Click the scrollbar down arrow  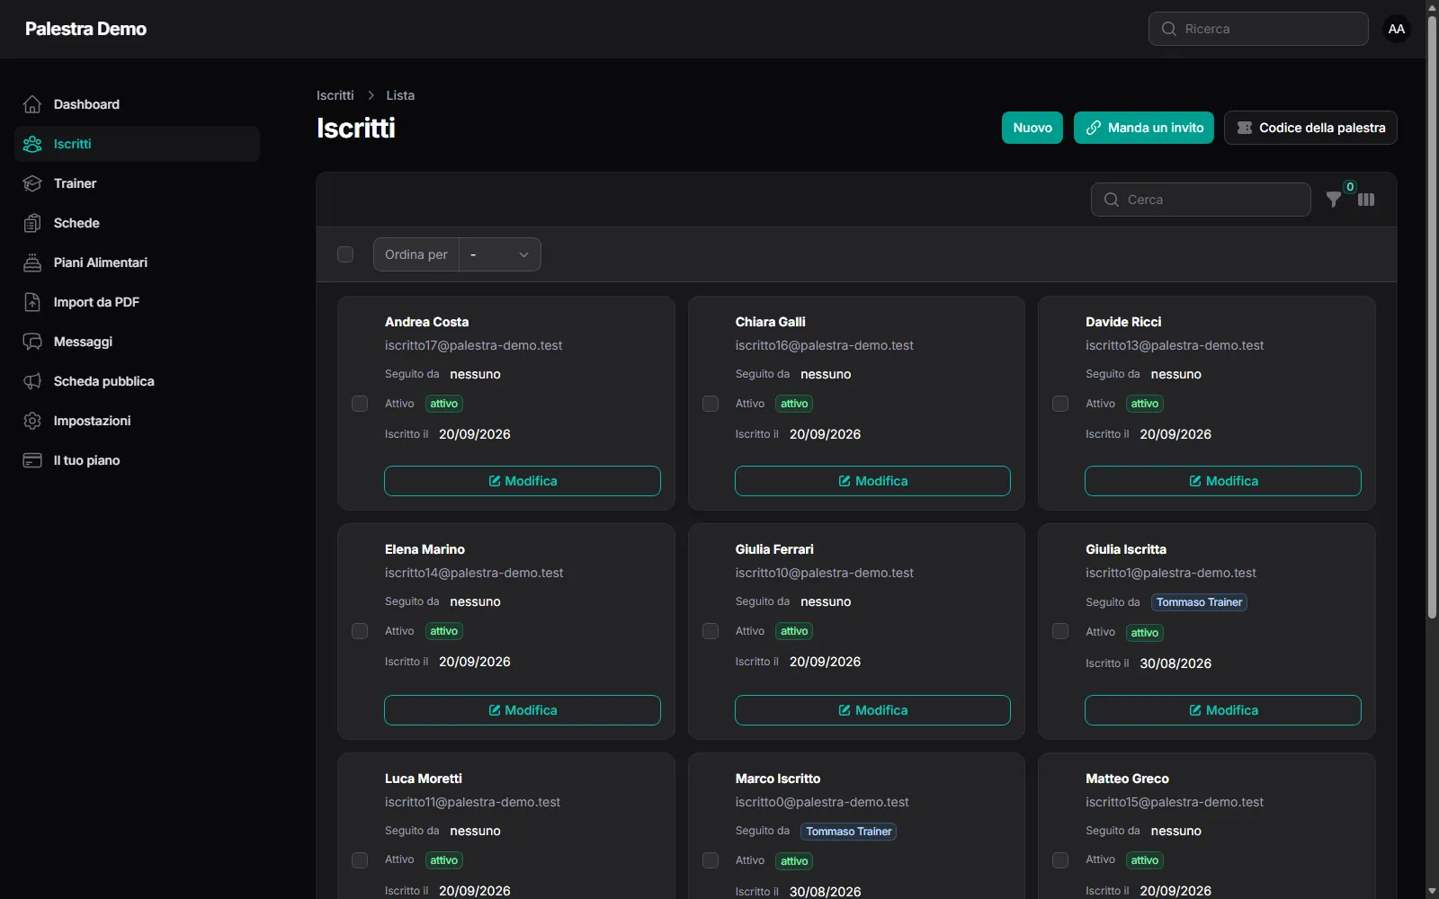pos(1432,892)
